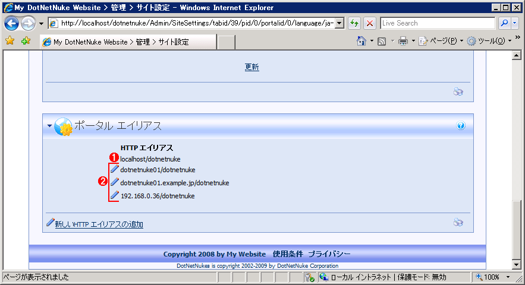Click the scrollbar up arrow
525x285 pixels.
[x=516, y=55]
